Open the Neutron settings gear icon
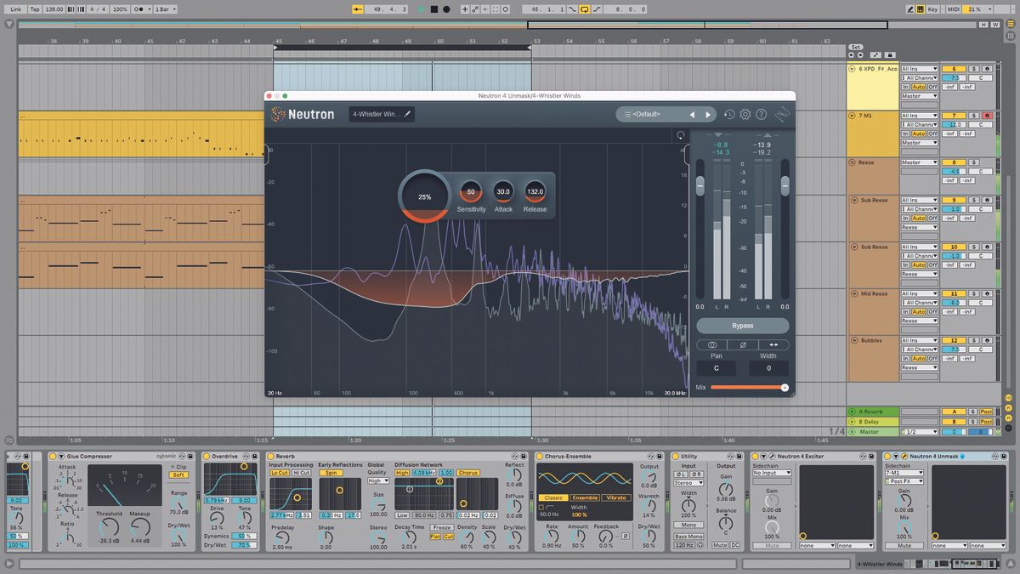Image resolution: width=1020 pixels, height=574 pixels. (745, 115)
